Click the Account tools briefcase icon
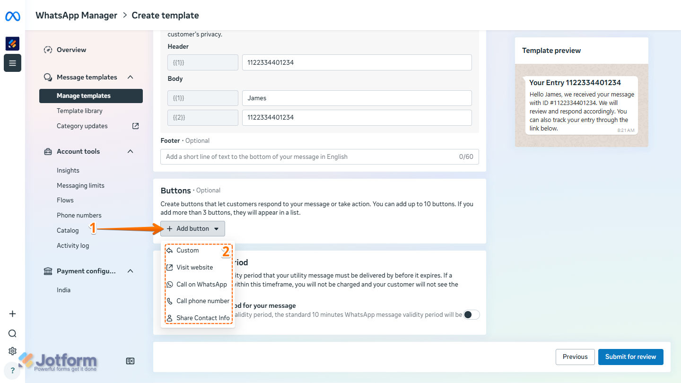 point(48,151)
